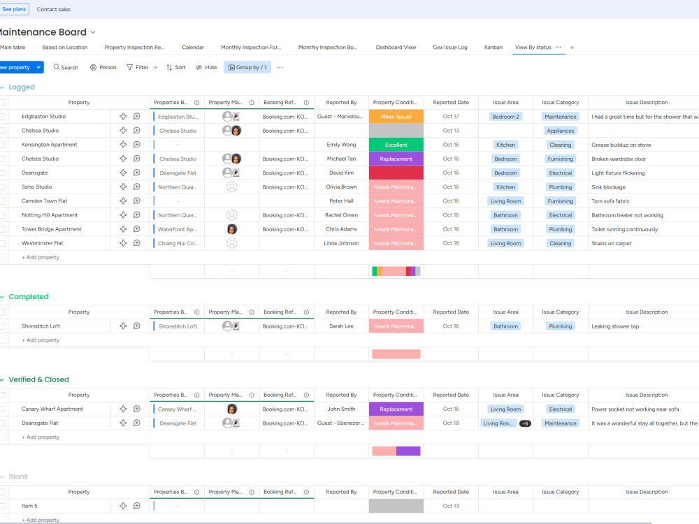Select checkbox for Edgbaston Studio row

2,116
